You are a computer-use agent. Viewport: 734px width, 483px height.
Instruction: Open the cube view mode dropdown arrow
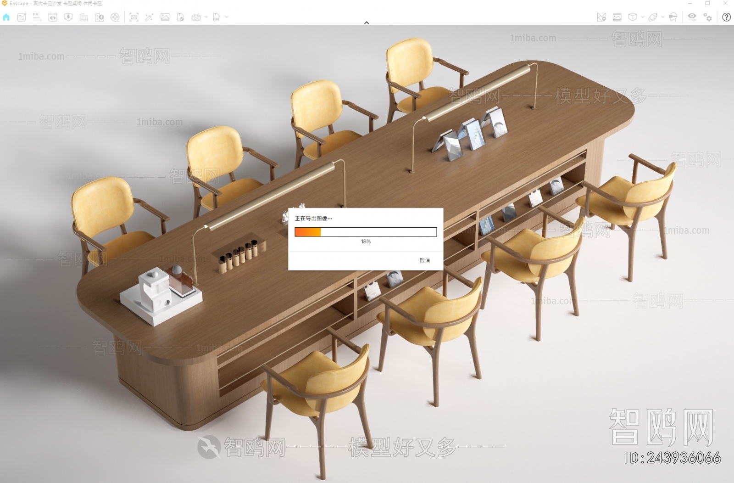(642, 17)
